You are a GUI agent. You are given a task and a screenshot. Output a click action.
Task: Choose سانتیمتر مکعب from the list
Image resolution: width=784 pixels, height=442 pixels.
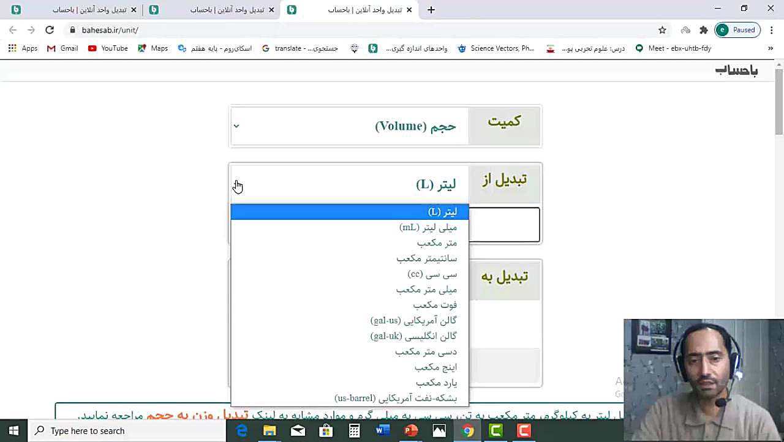pyautogui.click(x=349, y=258)
